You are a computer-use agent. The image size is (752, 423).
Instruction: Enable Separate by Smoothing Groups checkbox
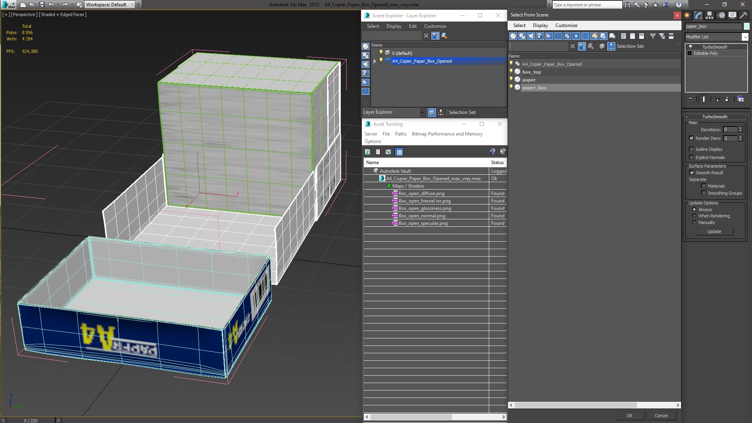[703, 193]
